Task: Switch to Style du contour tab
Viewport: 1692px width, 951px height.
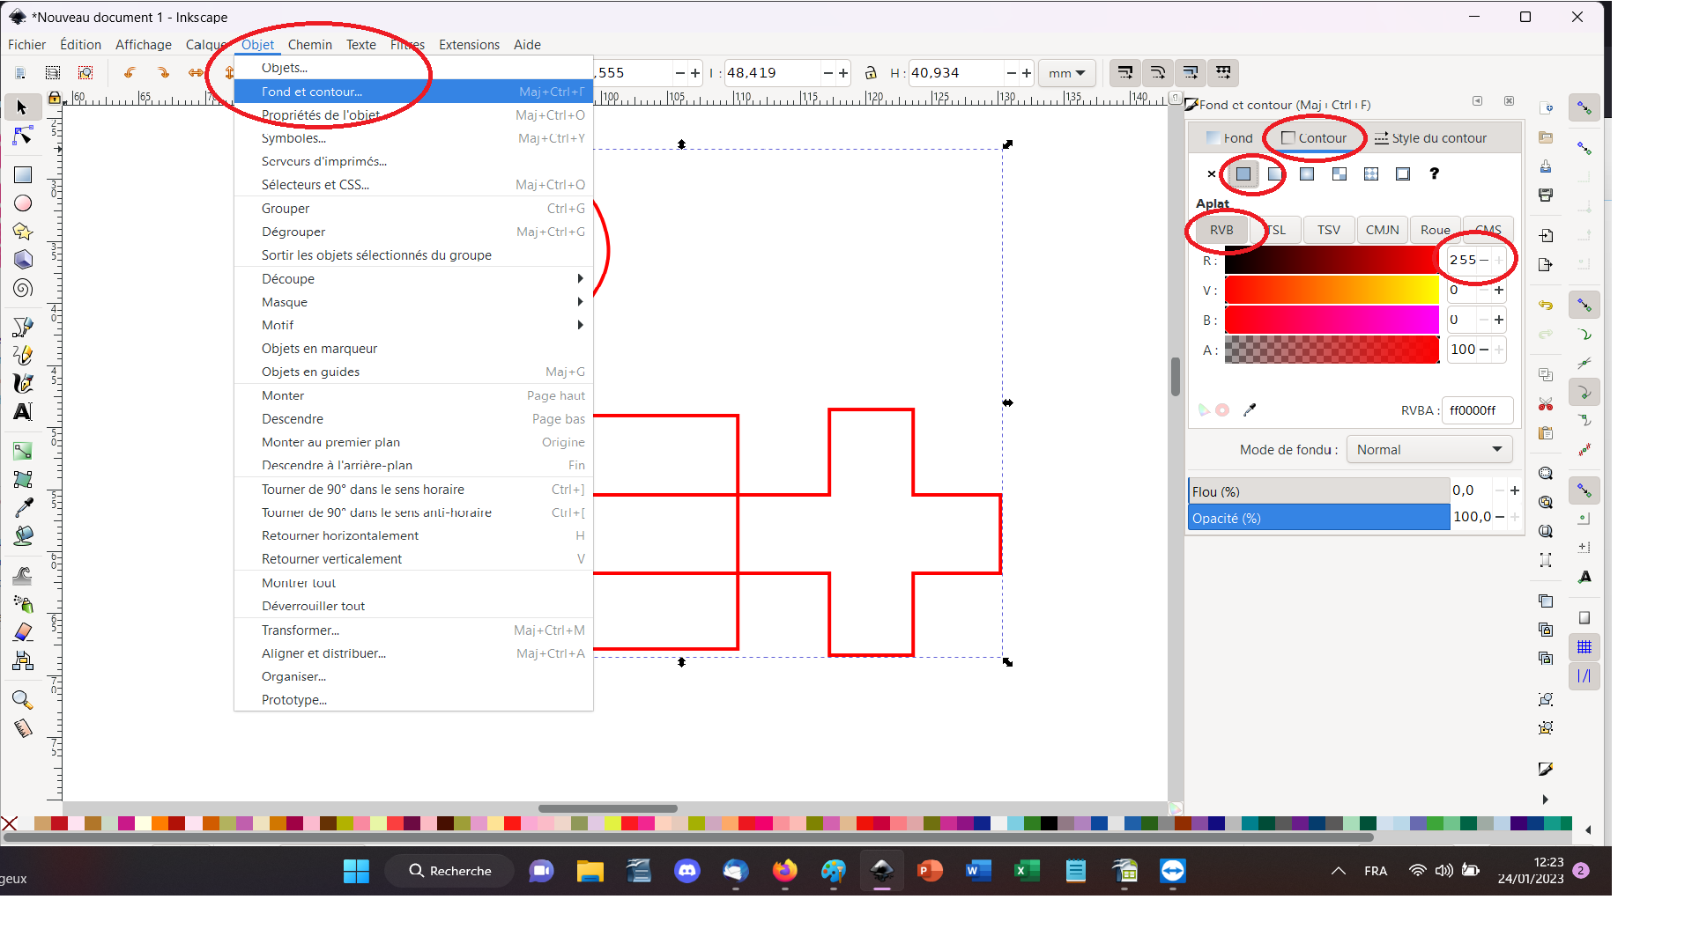Action: tap(1430, 138)
